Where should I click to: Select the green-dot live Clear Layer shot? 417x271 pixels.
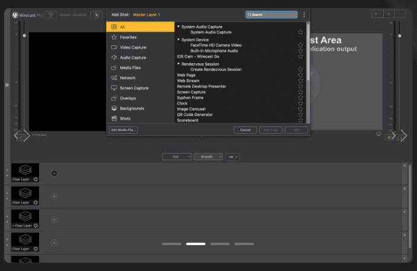pos(25,219)
